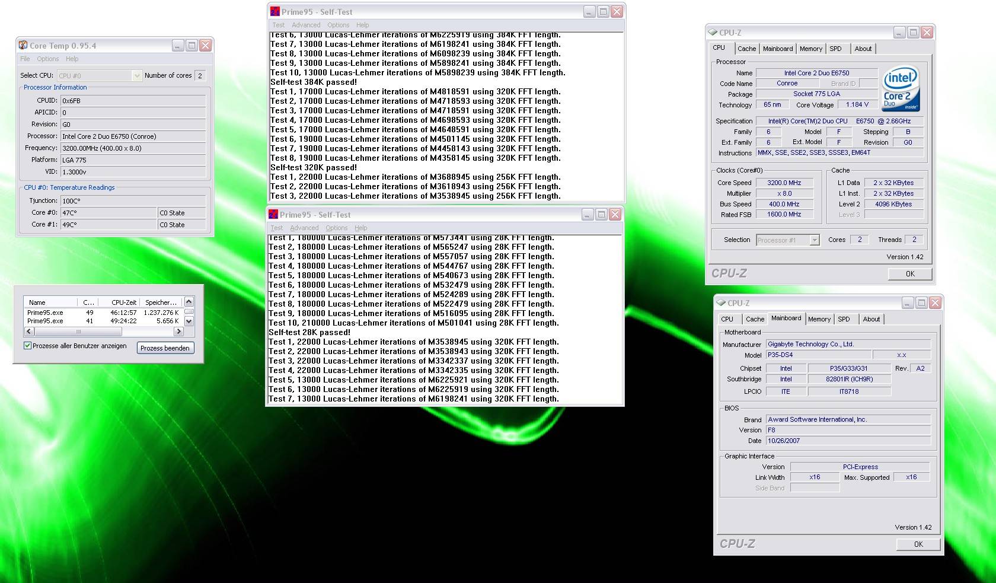996x583 pixels.
Task: Click process list scroll down arrow
Action: tap(189, 321)
